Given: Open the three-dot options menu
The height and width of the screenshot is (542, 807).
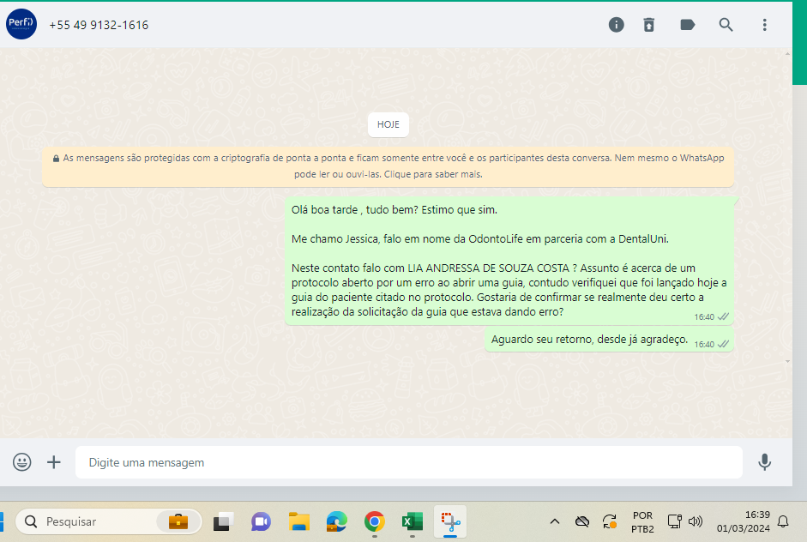Looking at the screenshot, I should pyautogui.click(x=764, y=25).
